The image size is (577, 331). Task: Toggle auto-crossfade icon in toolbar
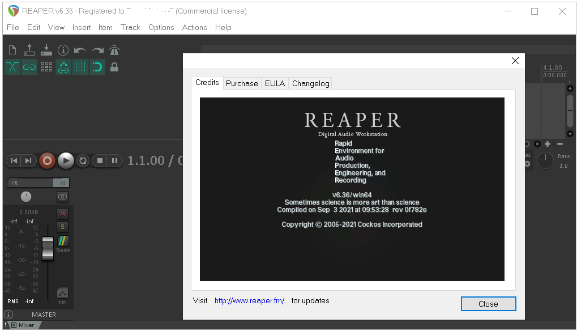(12, 67)
